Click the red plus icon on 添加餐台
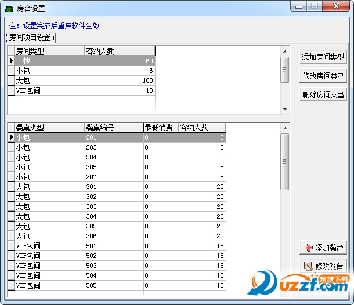Image resolution: width=354 pixels, height=305 pixels. 308,248
